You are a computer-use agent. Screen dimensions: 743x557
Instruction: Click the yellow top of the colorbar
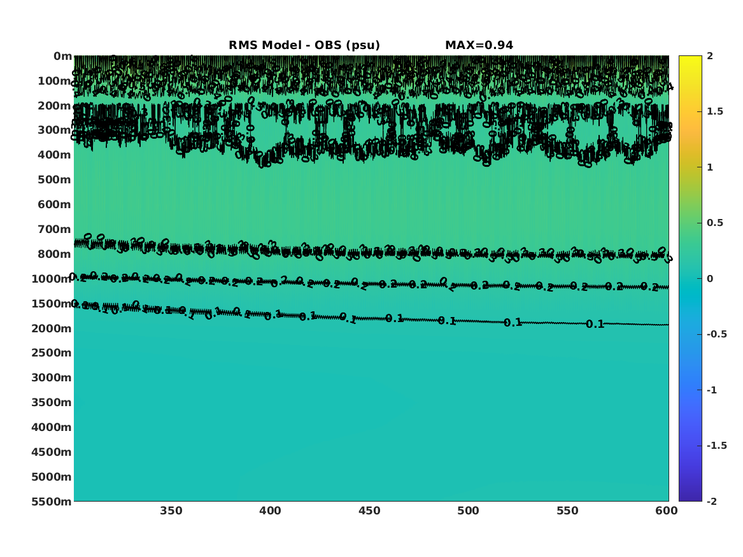(x=690, y=59)
